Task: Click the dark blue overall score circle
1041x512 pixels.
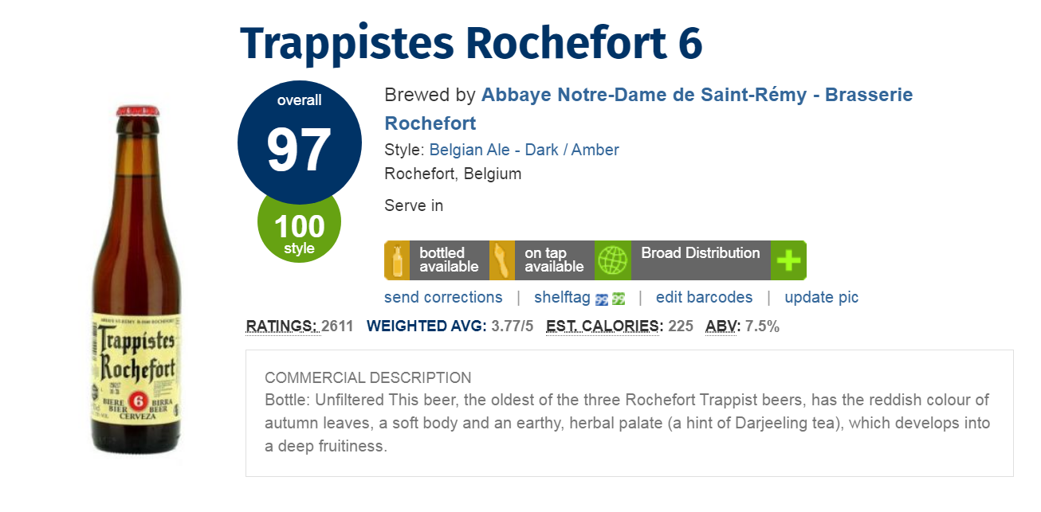Action: (299, 142)
